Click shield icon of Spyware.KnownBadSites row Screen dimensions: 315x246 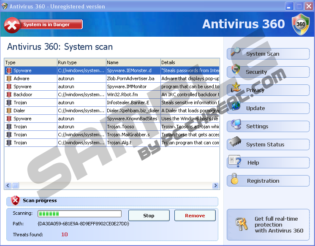(9, 119)
